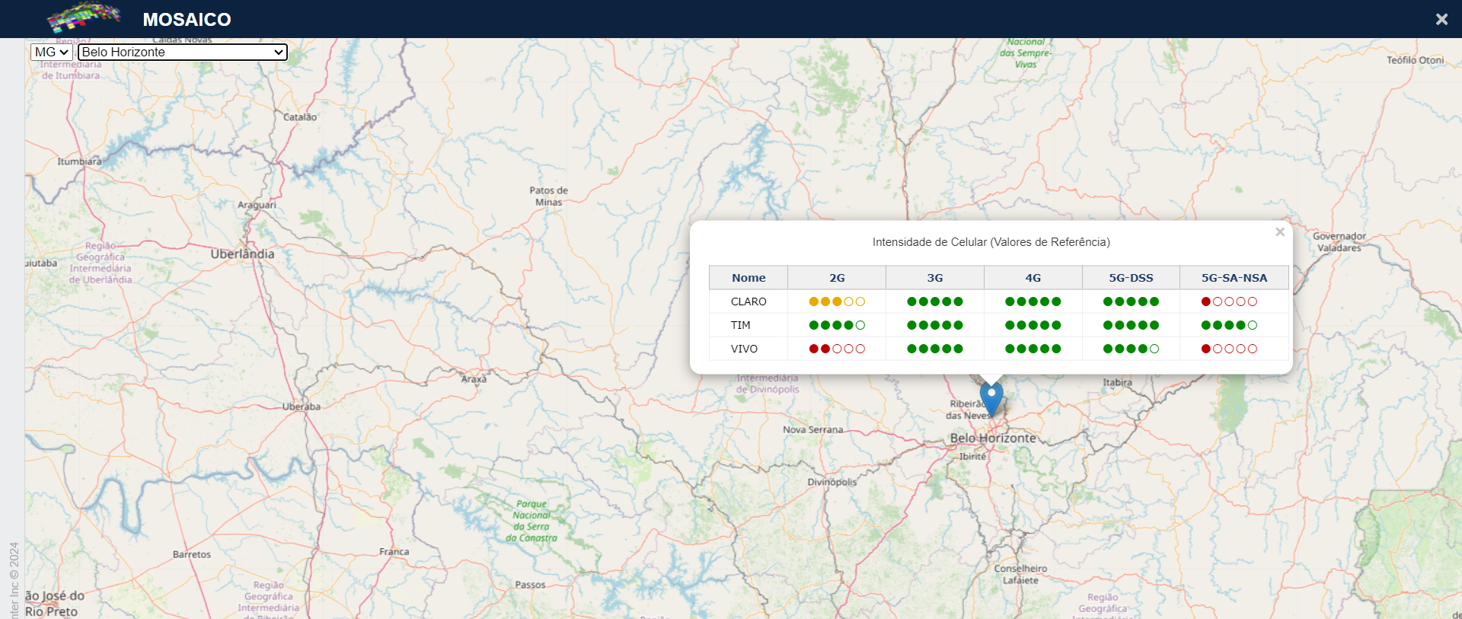Click Divinópolis label on the map
1462x619 pixels.
[832, 482]
